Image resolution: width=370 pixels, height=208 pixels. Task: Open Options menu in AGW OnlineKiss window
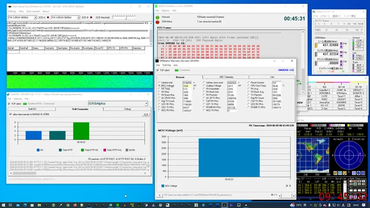click(x=165, y=11)
